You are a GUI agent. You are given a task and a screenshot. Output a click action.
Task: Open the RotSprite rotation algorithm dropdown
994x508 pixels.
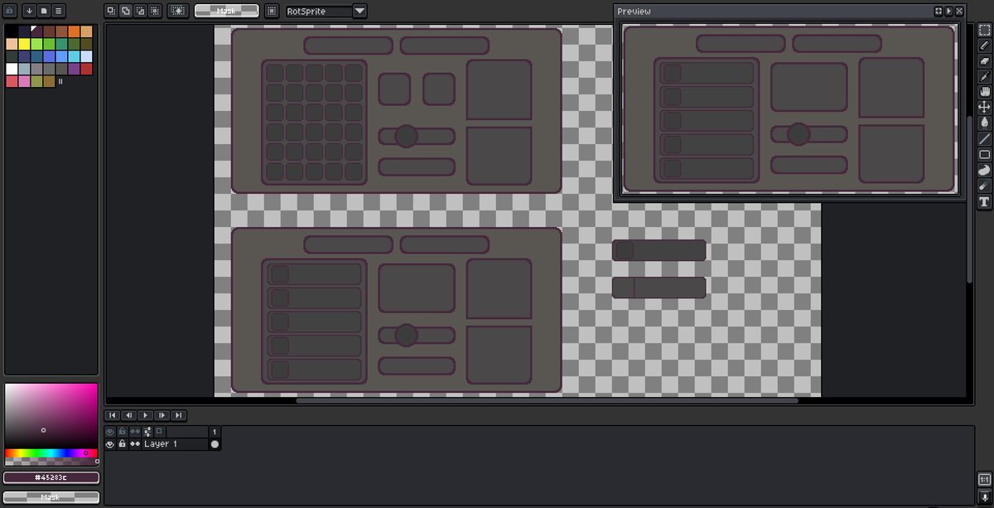pos(358,11)
